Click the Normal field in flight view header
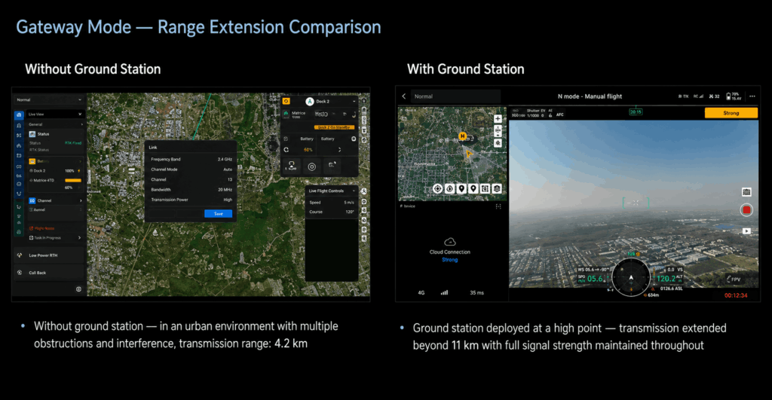 455,96
